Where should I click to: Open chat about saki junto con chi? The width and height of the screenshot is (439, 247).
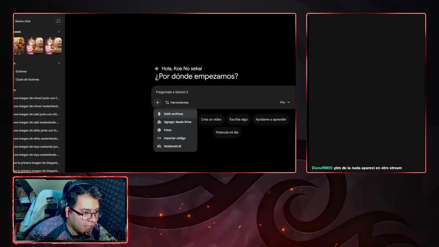coord(36,114)
